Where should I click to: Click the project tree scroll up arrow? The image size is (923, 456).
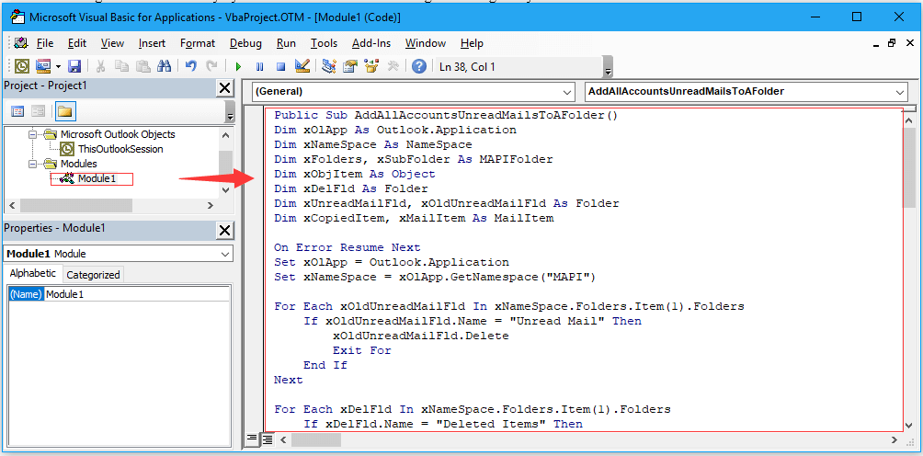tap(225, 135)
